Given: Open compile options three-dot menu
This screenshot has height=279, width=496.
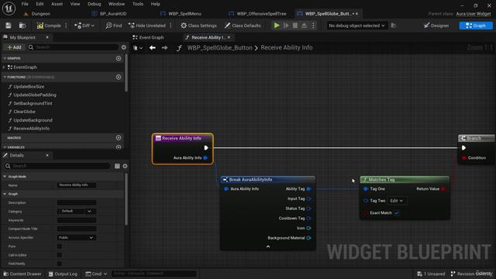Looking at the screenshot, I should [66, 26].
